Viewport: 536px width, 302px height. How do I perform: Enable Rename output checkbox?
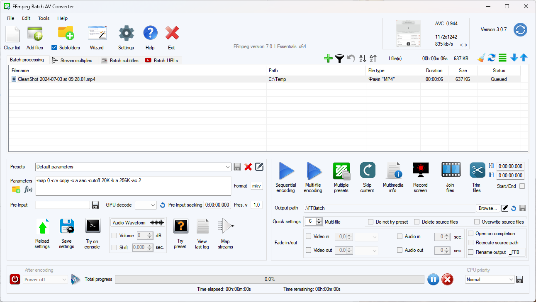coord(470,252)
